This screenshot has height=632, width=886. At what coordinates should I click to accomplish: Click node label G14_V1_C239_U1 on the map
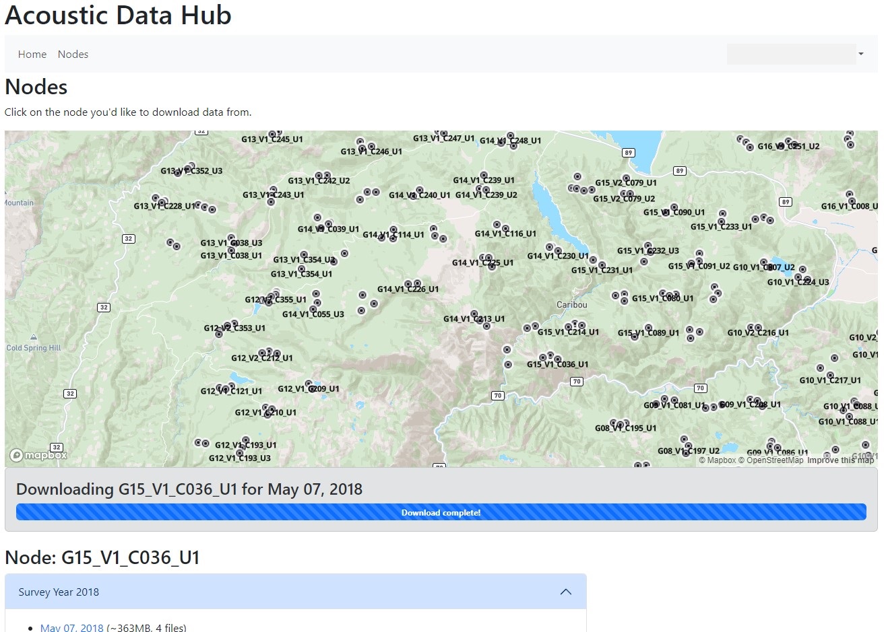click(x=484, y=180)
